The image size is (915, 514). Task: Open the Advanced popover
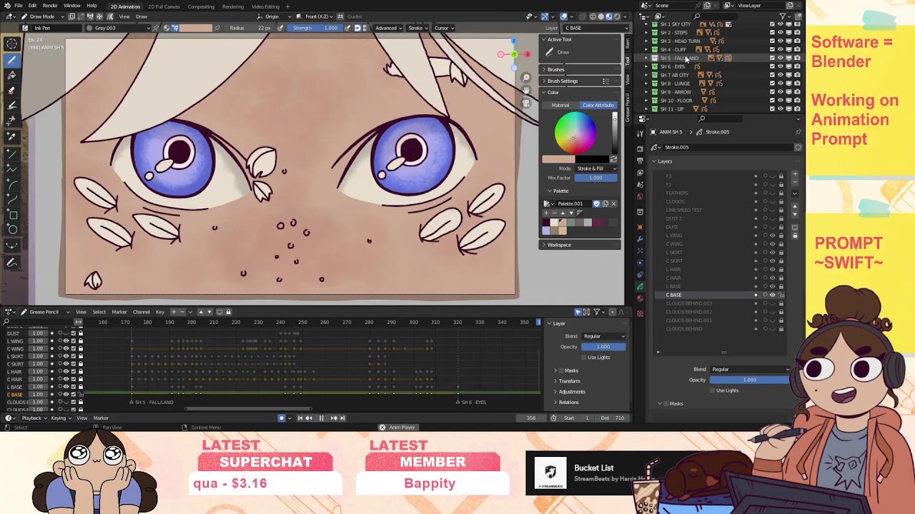[x=387, y=28]
